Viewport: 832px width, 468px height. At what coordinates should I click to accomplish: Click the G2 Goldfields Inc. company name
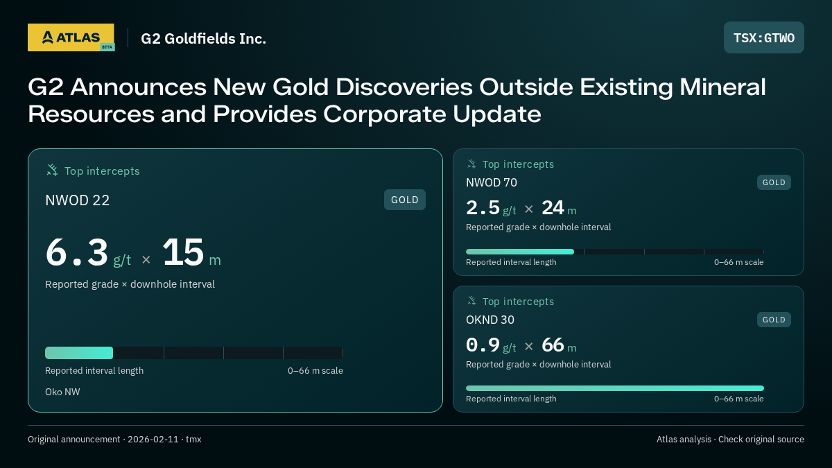(x=203, y=38)
